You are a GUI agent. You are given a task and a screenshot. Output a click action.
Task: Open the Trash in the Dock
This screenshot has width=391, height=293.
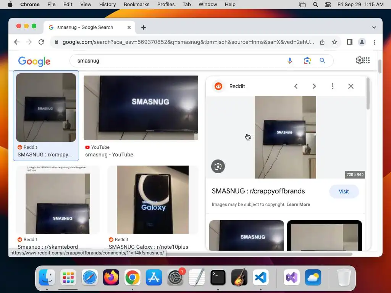click(x=344, y=277)
